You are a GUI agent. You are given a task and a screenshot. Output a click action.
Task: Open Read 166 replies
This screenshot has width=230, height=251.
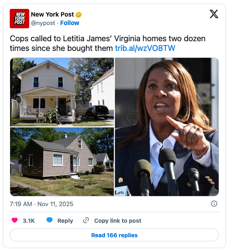(114, 235)
